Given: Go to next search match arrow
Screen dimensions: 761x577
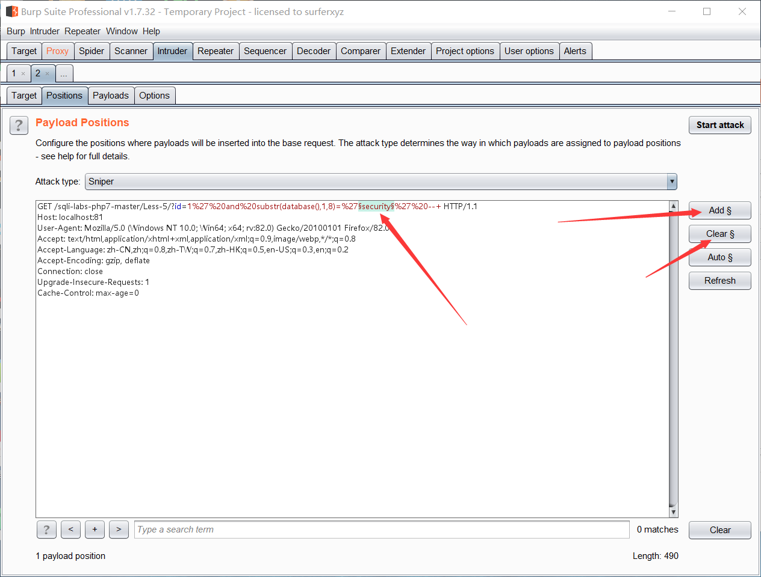Looking at the screenshot, I should click(x=119, y=530).
